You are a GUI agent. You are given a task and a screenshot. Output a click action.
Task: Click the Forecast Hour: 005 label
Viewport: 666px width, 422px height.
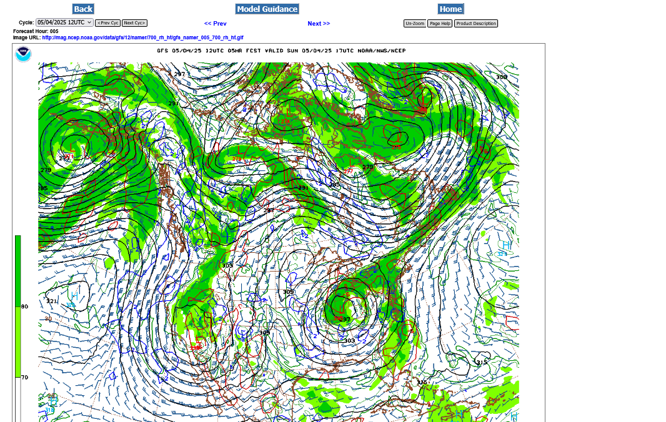(36, 31)
